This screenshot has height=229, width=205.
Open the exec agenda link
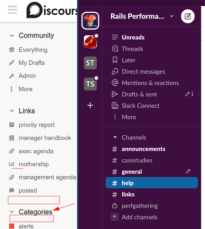coord(36,151)
